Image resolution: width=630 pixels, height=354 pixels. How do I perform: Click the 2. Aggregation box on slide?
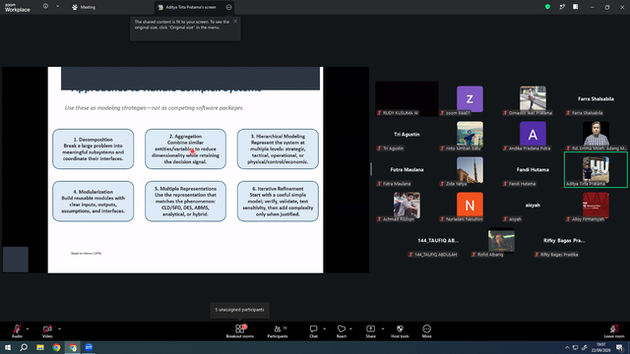pos(186,148)
